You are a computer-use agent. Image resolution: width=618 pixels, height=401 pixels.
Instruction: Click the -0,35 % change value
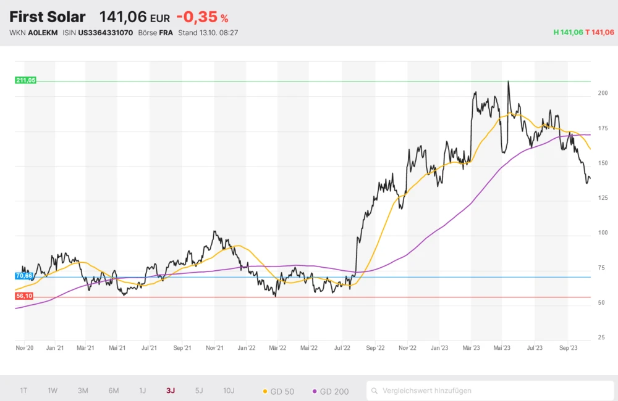(x=202, y=17)
